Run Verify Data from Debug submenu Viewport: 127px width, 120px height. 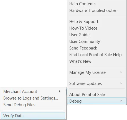[x=33, y=116]
